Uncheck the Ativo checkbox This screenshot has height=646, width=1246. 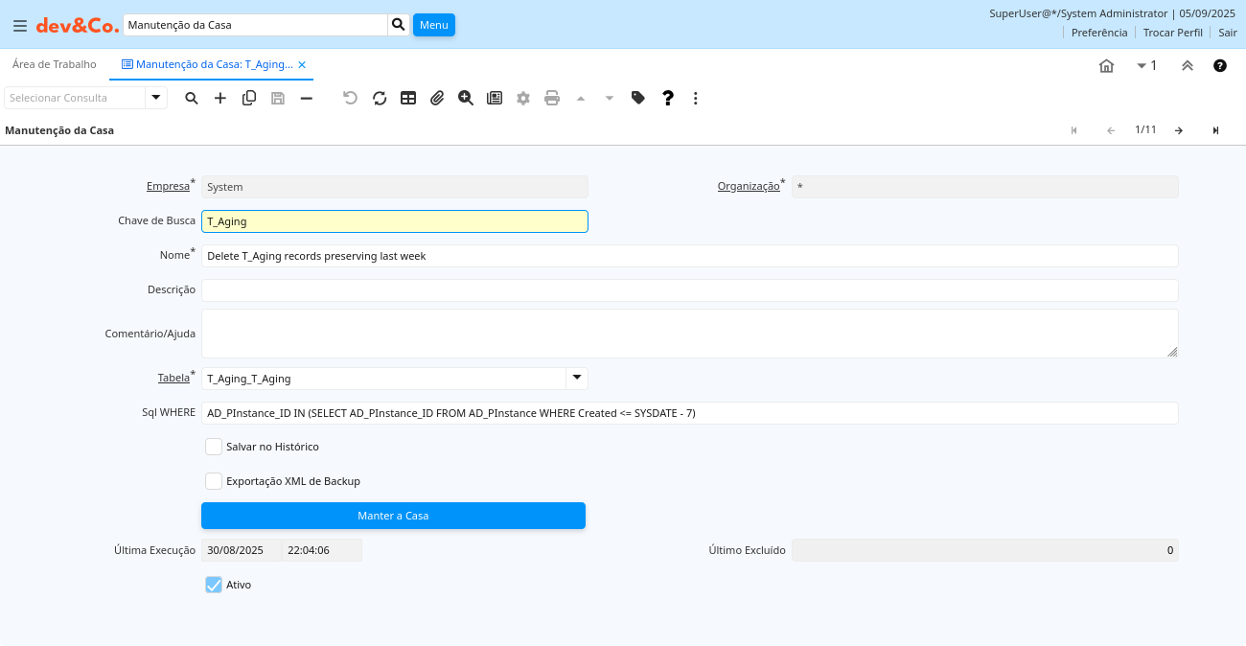point(214,585)
